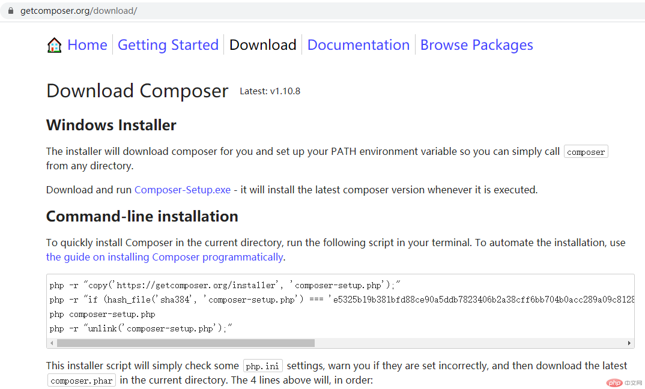The width and height of the screenshot is (645, 389).
Task: Go to the Getting Started page
Action: (x=168, y=45)
